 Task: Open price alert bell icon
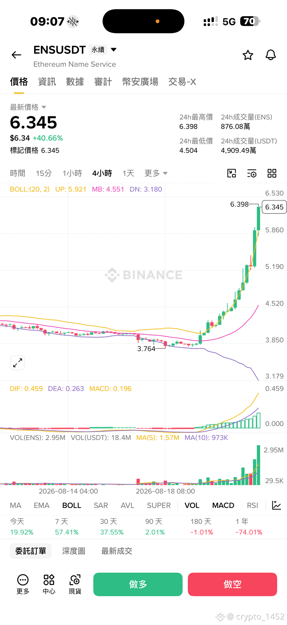(x=271, y=55)
